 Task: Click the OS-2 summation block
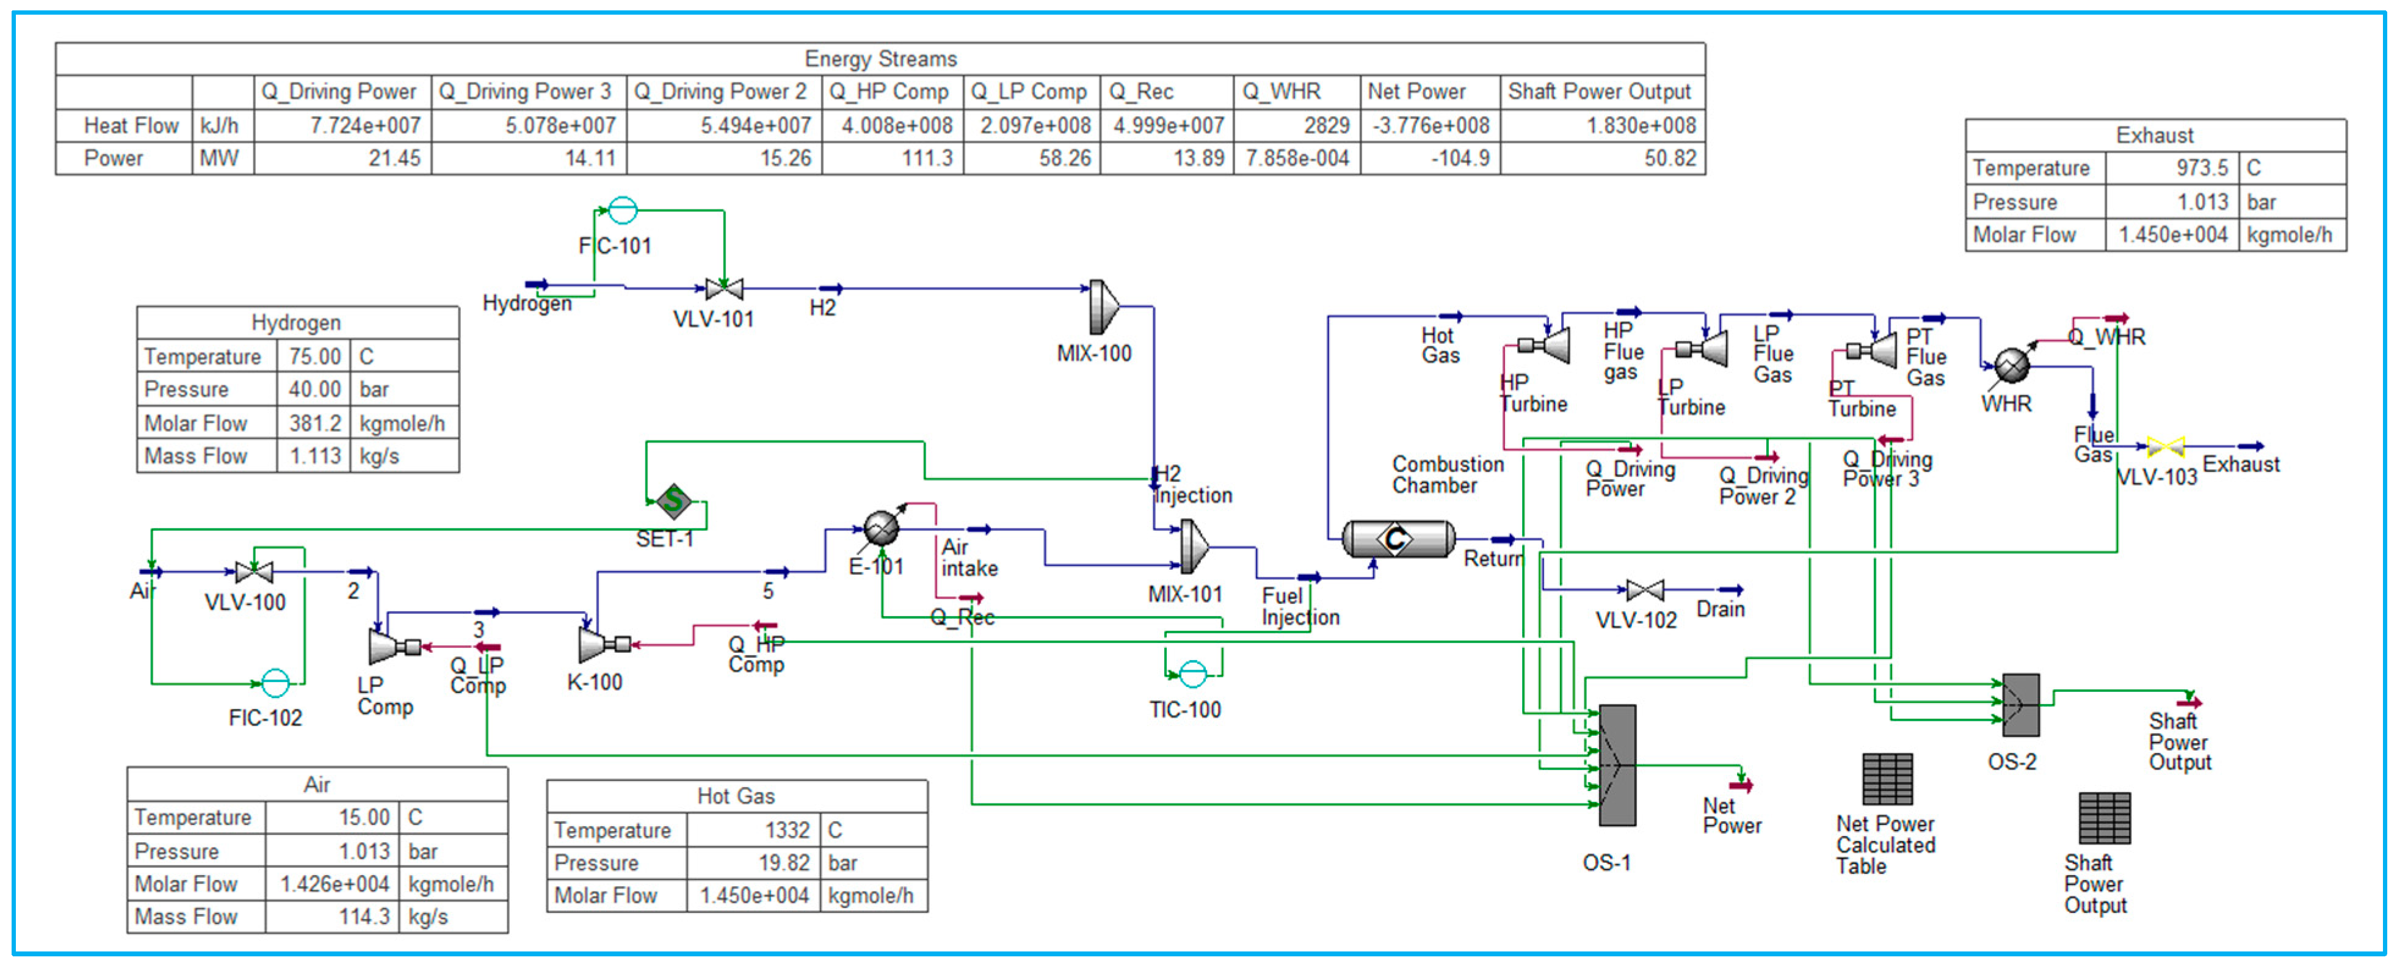[x=2020, y=705]
